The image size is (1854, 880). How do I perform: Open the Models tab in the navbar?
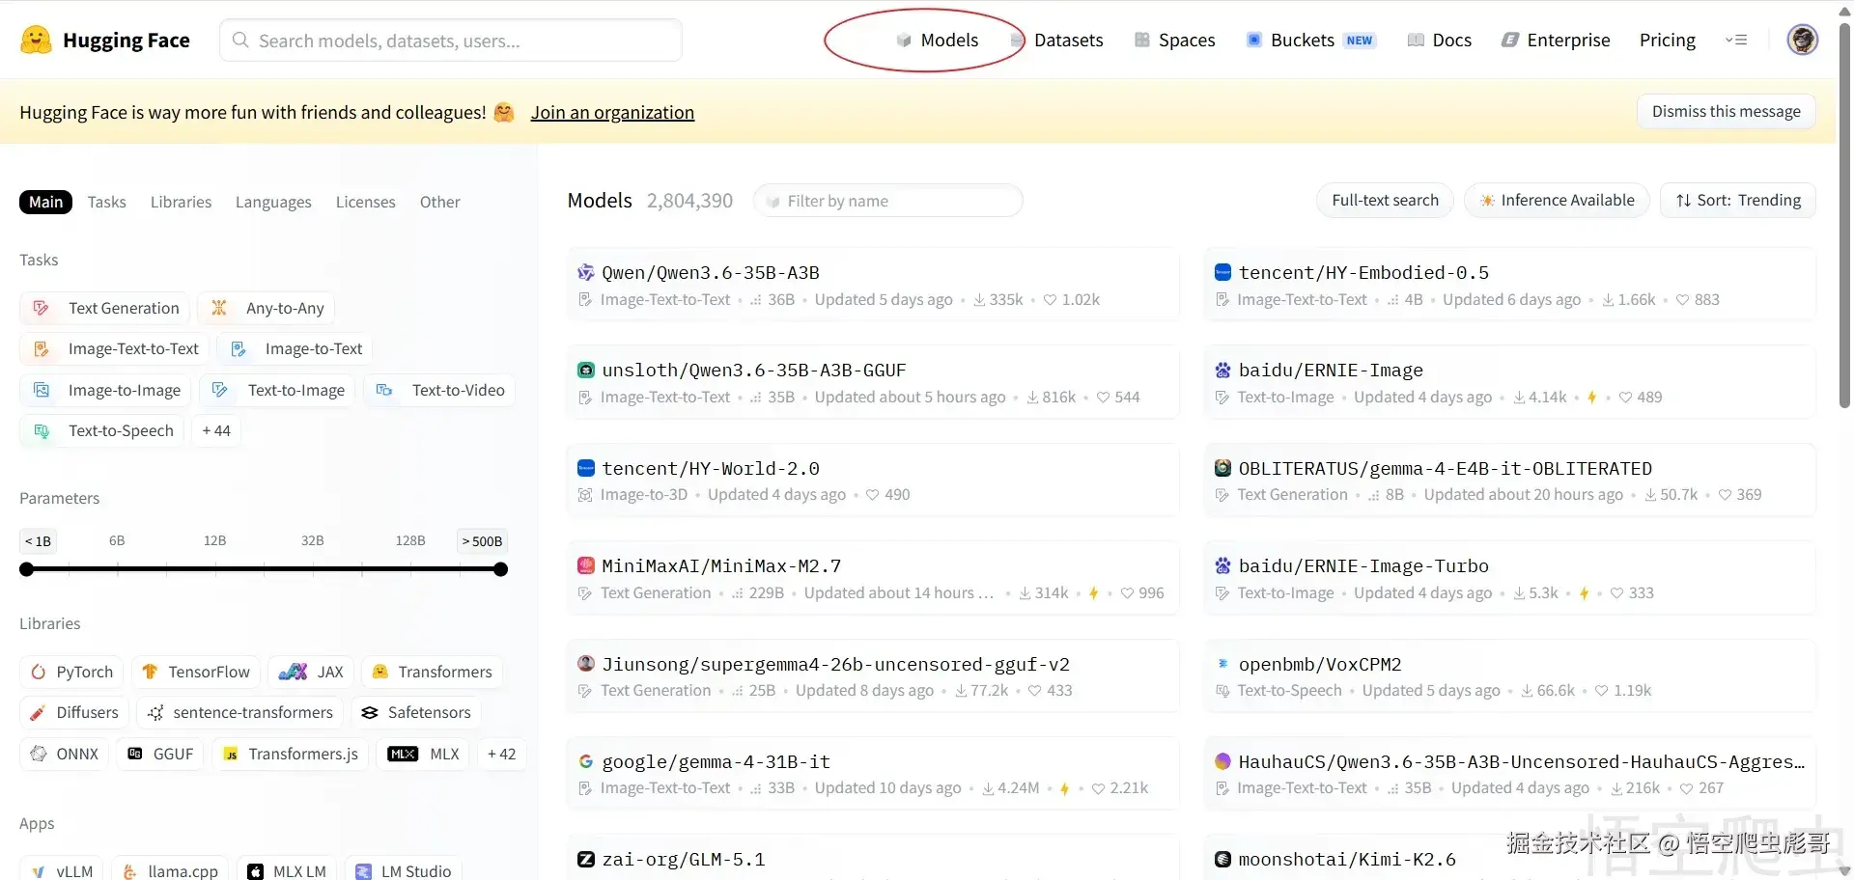point(937,40)
